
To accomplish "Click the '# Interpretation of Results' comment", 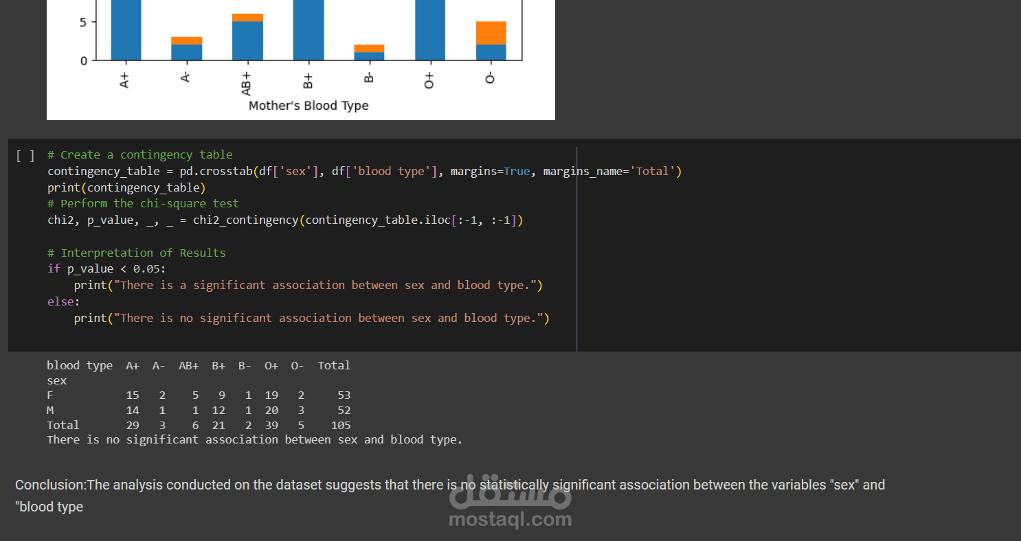I will coord(137,253).
